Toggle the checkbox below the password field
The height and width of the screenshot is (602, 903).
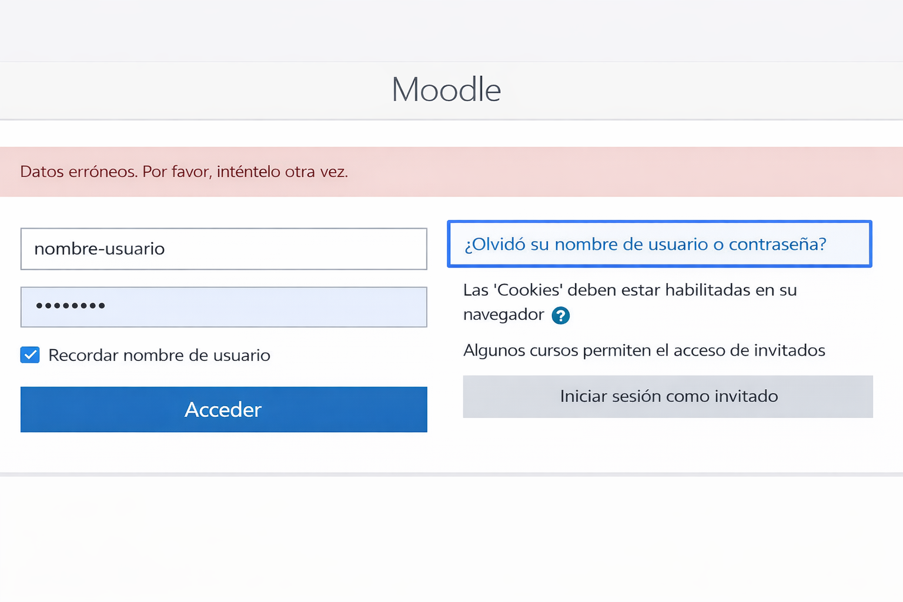tap(29, 354)
